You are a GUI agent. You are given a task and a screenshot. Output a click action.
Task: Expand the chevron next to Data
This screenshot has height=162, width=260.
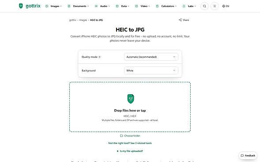[128, 6]
